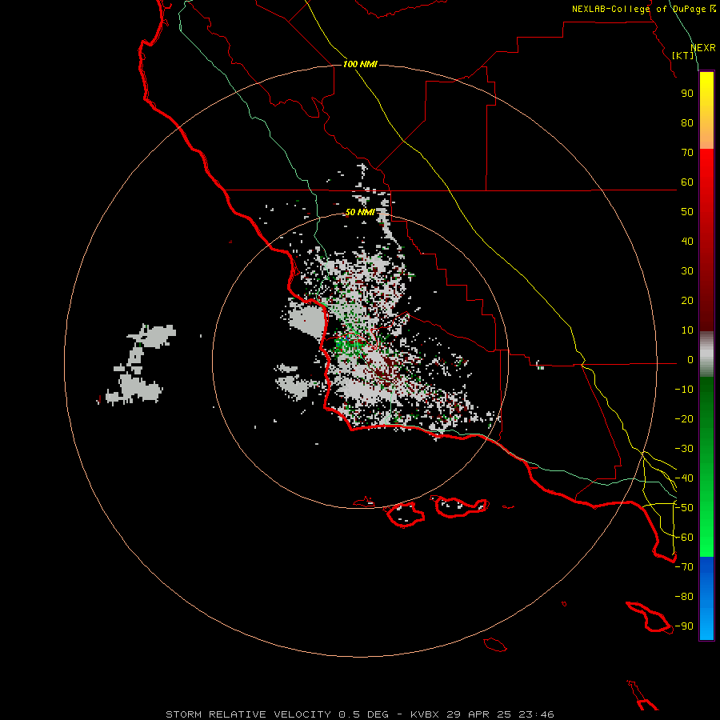Click the NEXR label above the color scale
The height and width of the screenshot is (720, 720).
(x=703, y=48)
